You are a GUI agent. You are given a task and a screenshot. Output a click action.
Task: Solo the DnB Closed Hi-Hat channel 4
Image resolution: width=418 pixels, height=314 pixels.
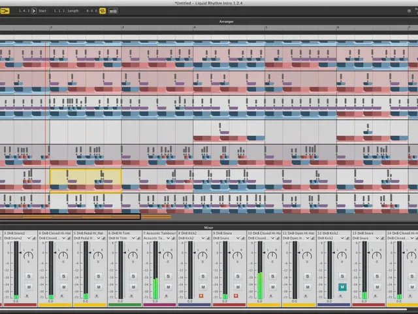(63, 276)
